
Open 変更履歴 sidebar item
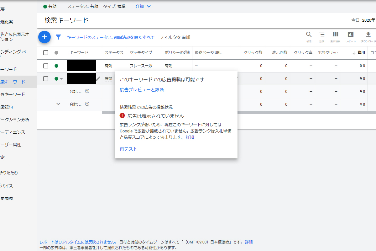[7, 198]
